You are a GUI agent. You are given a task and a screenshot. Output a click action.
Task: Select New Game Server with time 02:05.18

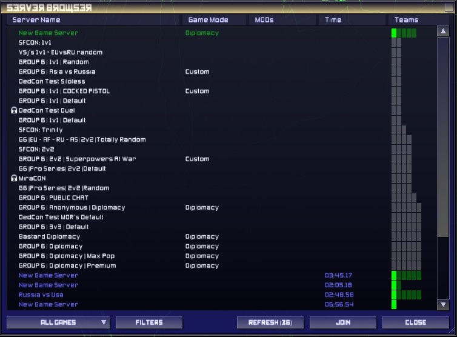[48, 285]
